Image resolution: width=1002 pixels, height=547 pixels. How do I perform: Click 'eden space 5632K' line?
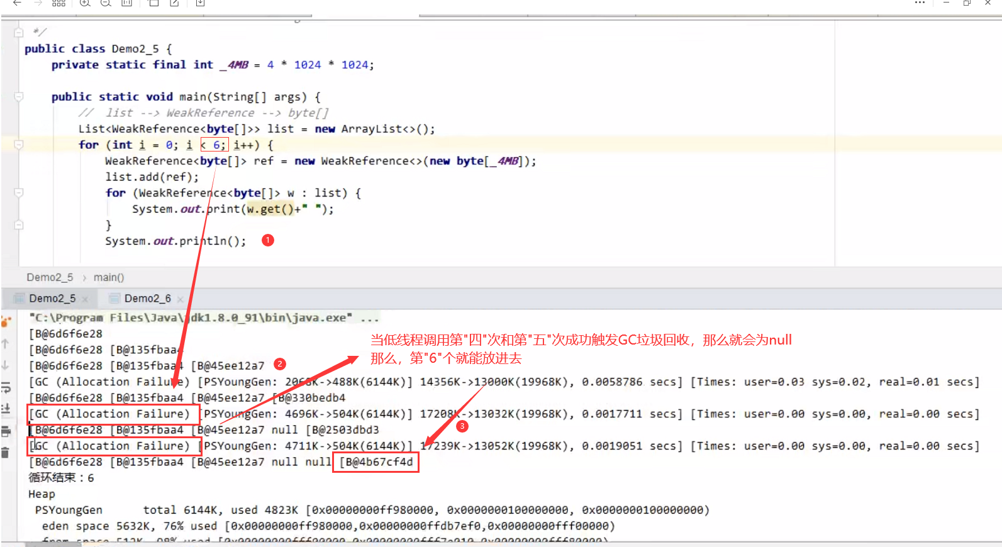[328, 526]
